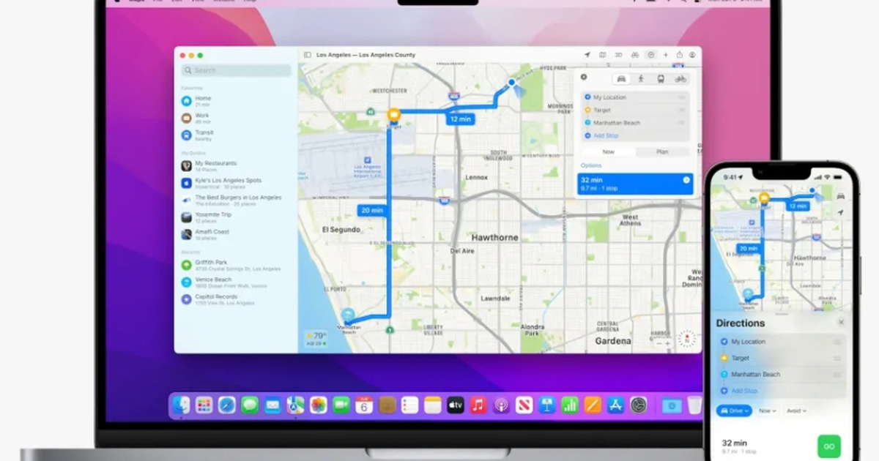Open The Best Burgers in Los Angeles guide
The width and height of the screenshot is (879, 461).
(236, 200)
